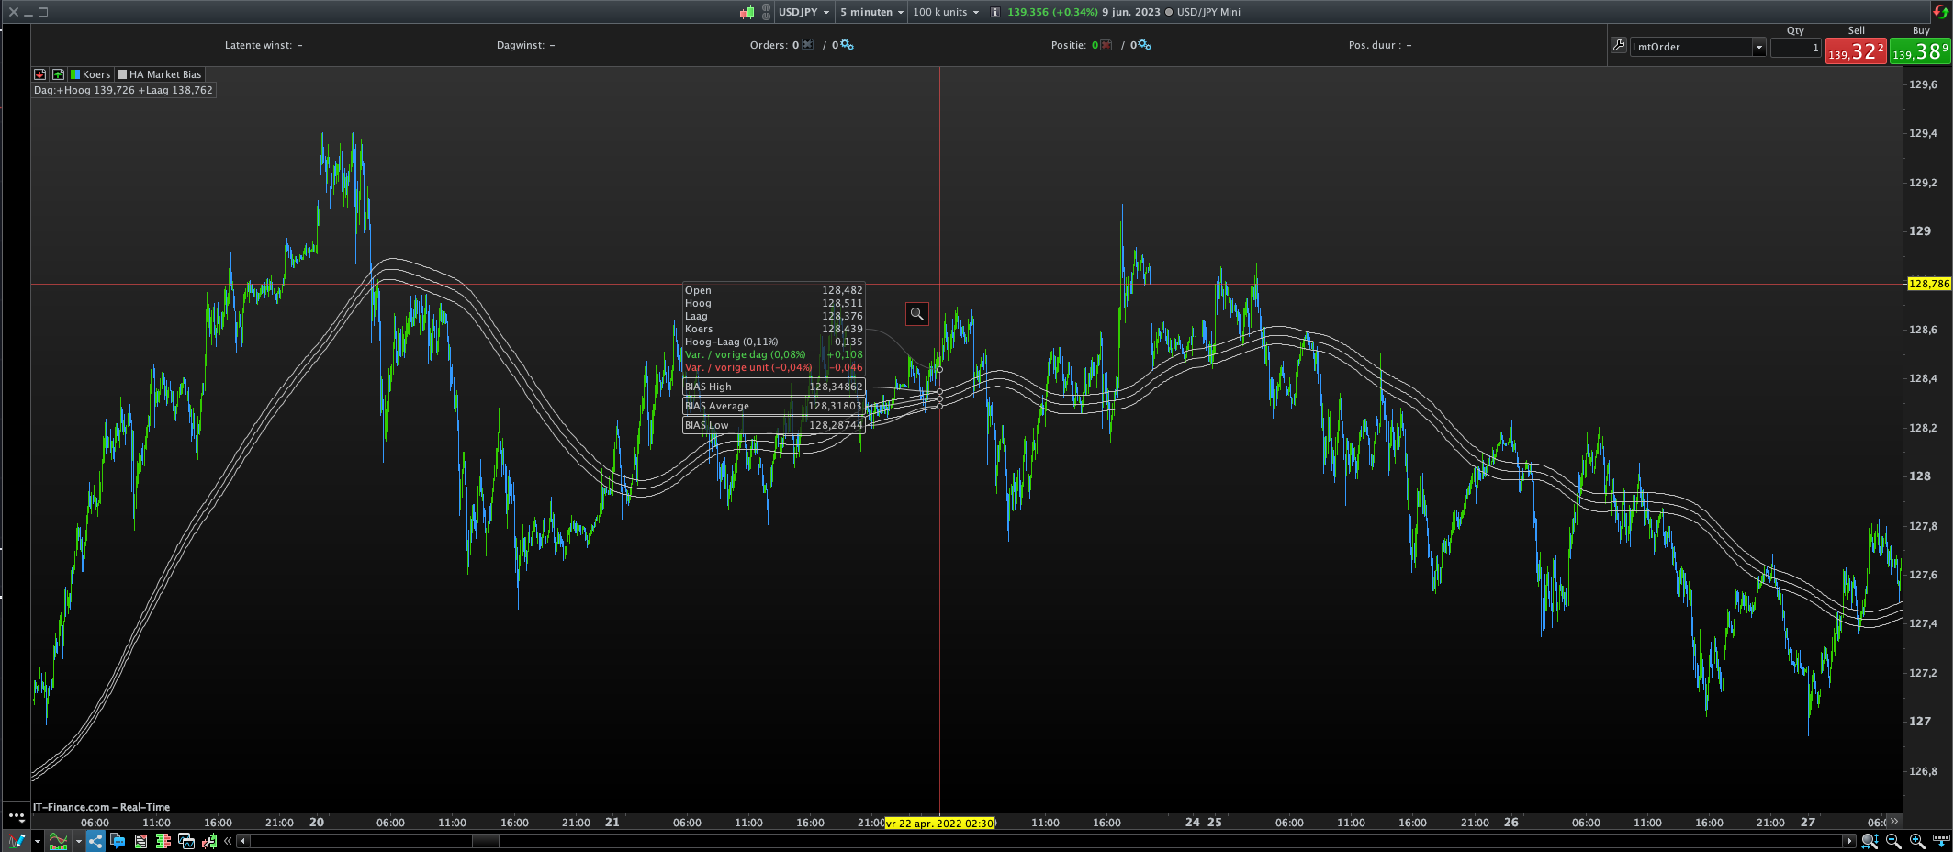
Task: Expand the drawing tools dropdown arrow
Action: 38,841
